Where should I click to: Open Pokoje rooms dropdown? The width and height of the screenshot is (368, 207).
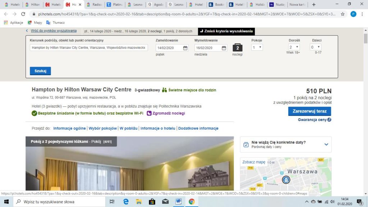(257, 47)
